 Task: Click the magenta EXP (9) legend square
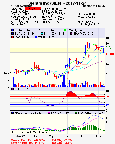[49, 113]
